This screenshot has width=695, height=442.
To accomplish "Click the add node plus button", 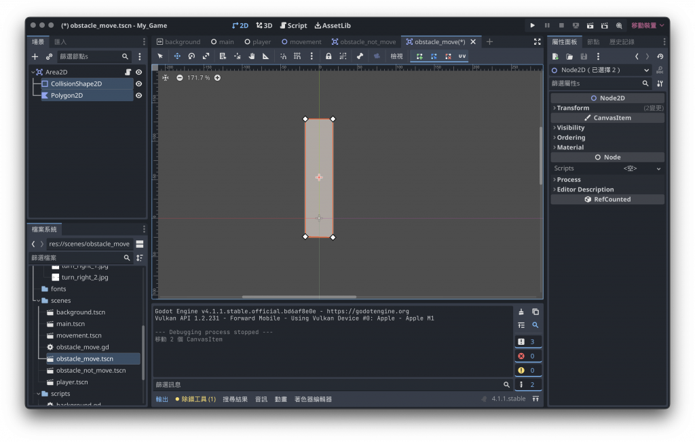I will (x=35, y=57).
